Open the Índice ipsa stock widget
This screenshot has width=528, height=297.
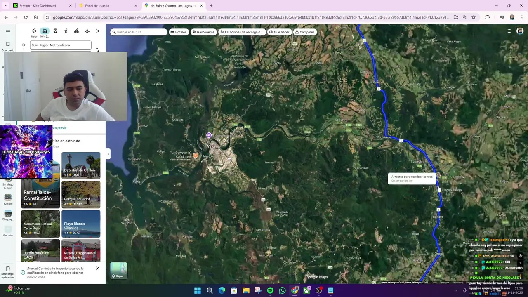coord(17,290)
